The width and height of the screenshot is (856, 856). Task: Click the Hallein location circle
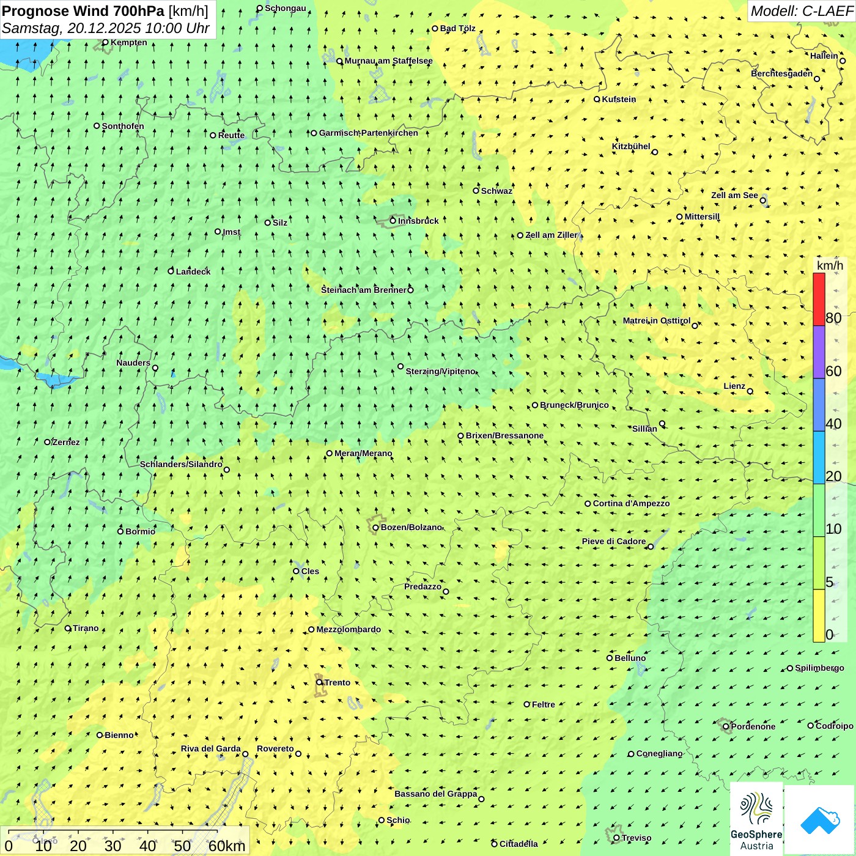pos(843,61)
